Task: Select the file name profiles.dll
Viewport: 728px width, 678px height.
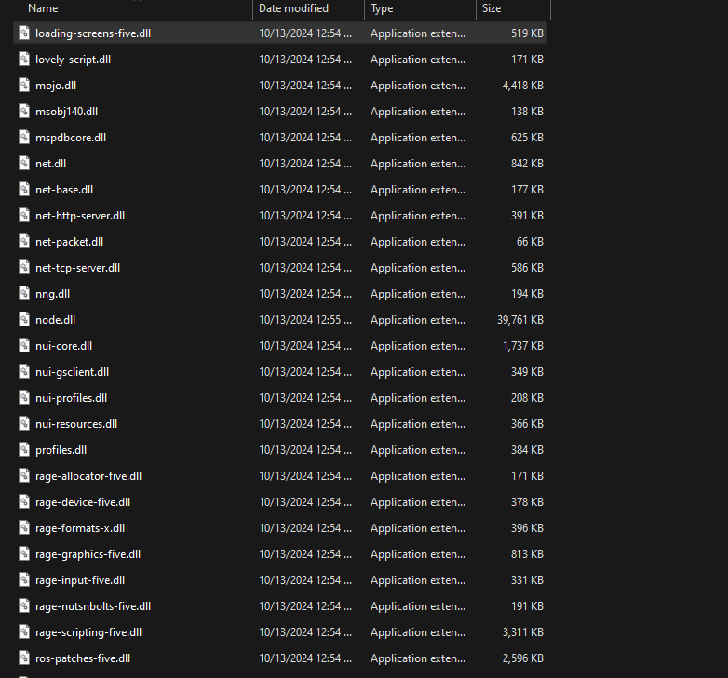Action: click(x=61, y=450)
